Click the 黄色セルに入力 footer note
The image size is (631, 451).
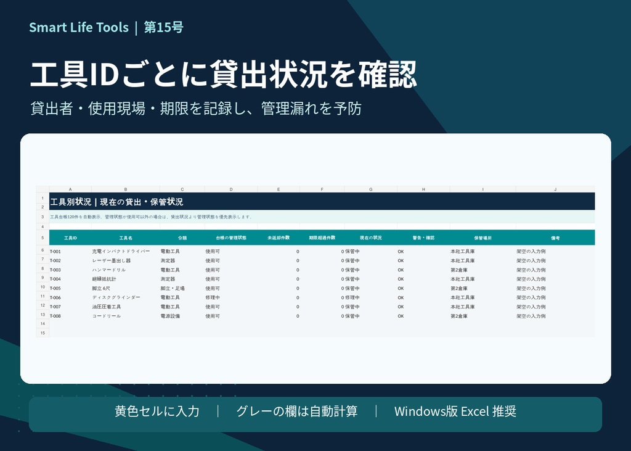157,411
